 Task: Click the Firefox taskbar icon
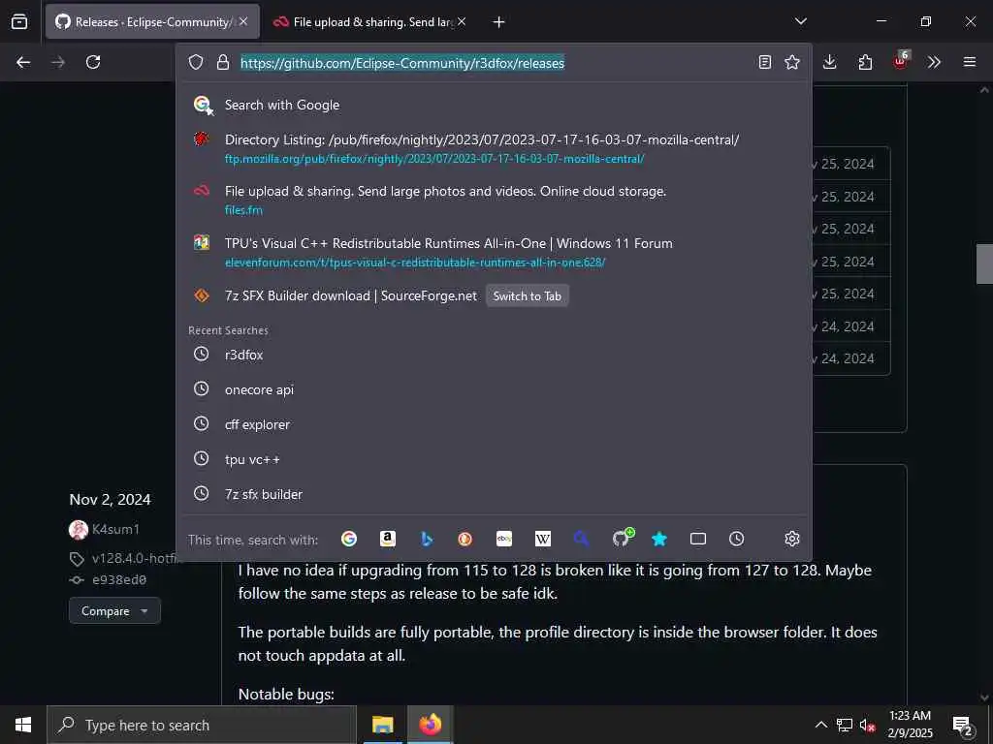tap(431, 725)
